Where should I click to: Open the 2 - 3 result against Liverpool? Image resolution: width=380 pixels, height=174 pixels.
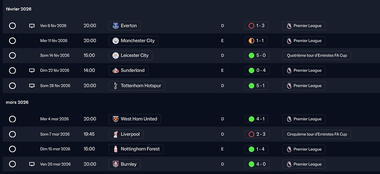tap(260, 134)
